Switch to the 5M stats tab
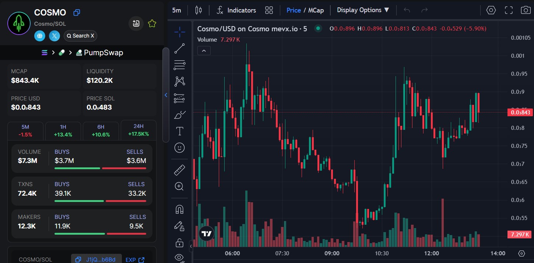Screen dimensions: 534x263 pyautogui.click(x=25, y=130)
